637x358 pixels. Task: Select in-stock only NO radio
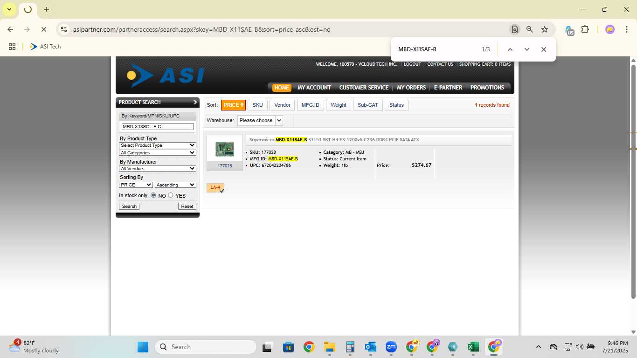(x=153, y=195)
